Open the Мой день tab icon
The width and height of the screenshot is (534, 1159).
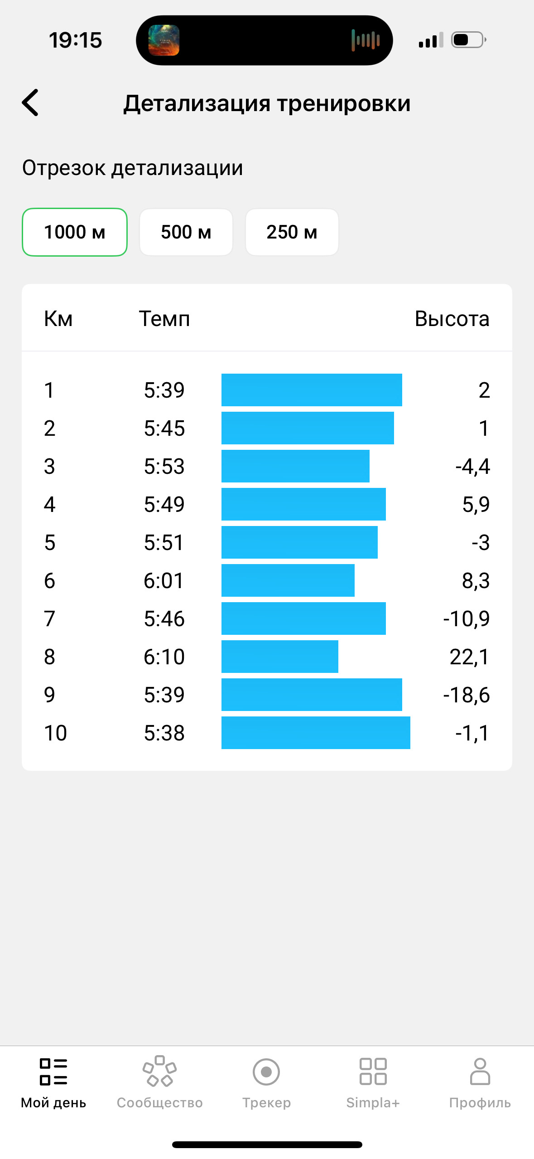53,1072
